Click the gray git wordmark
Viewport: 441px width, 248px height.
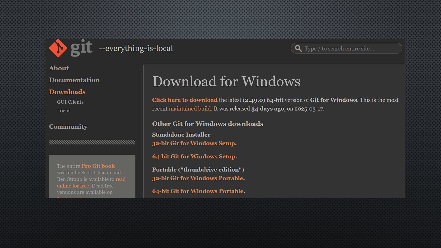81,48
